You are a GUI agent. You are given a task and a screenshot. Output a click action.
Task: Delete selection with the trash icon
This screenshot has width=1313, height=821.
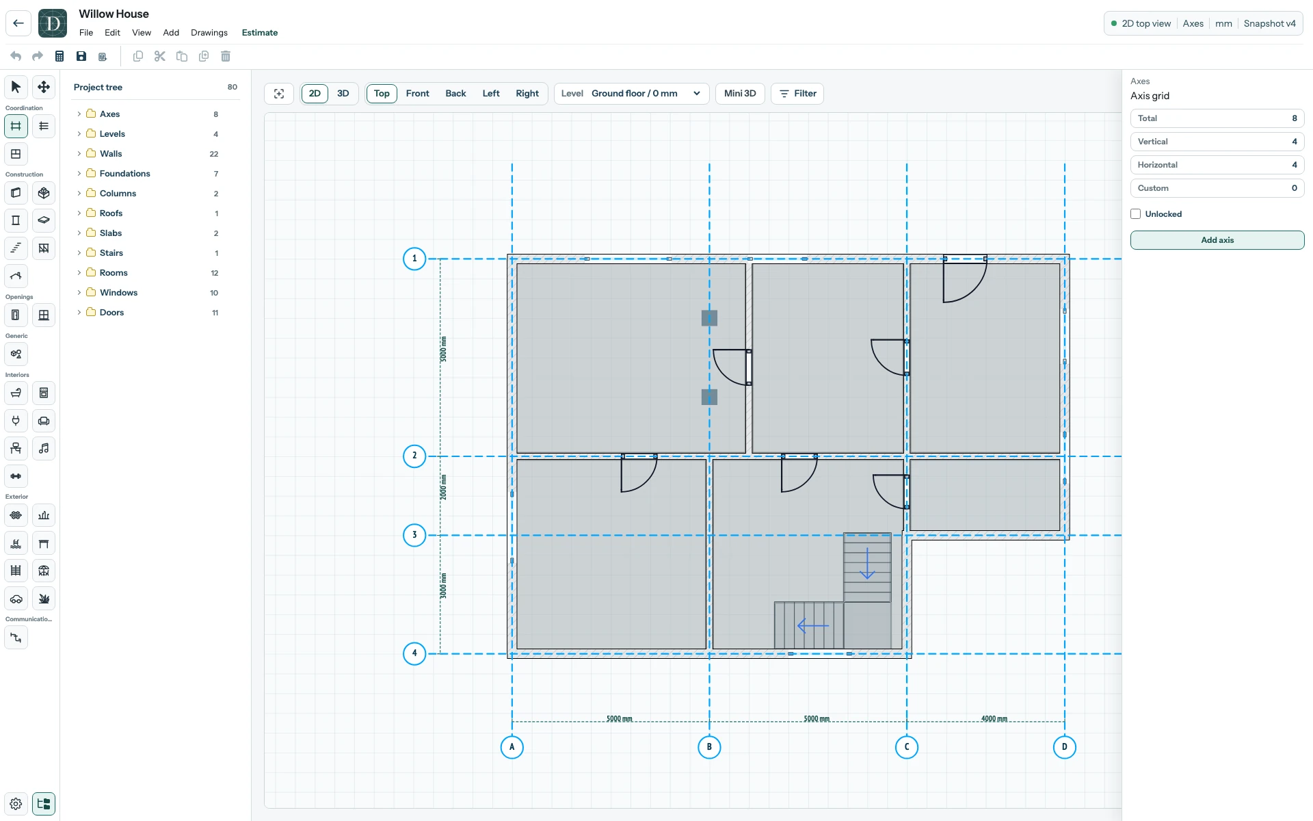226,56
